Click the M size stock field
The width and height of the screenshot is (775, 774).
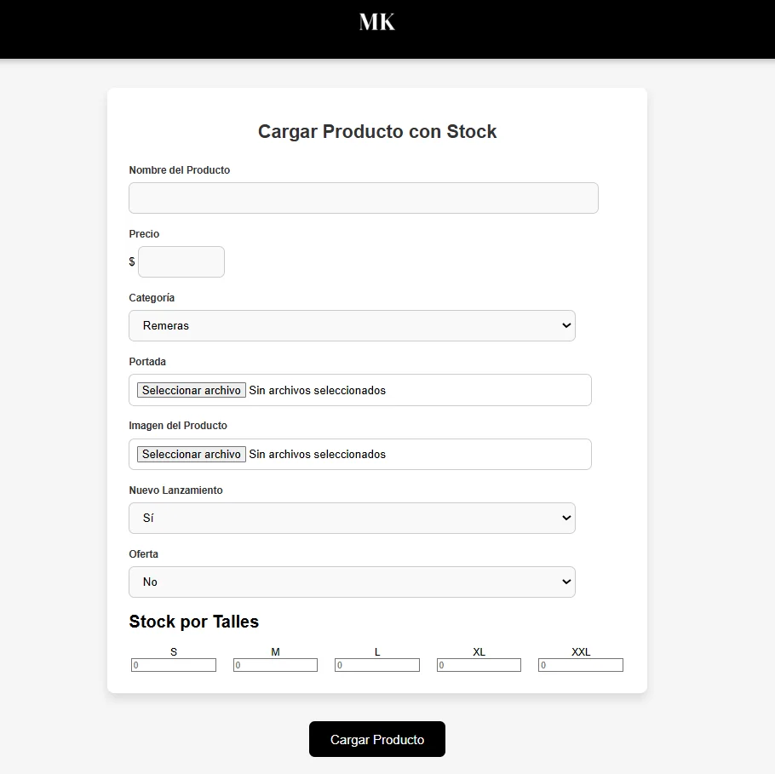[275, 665]
